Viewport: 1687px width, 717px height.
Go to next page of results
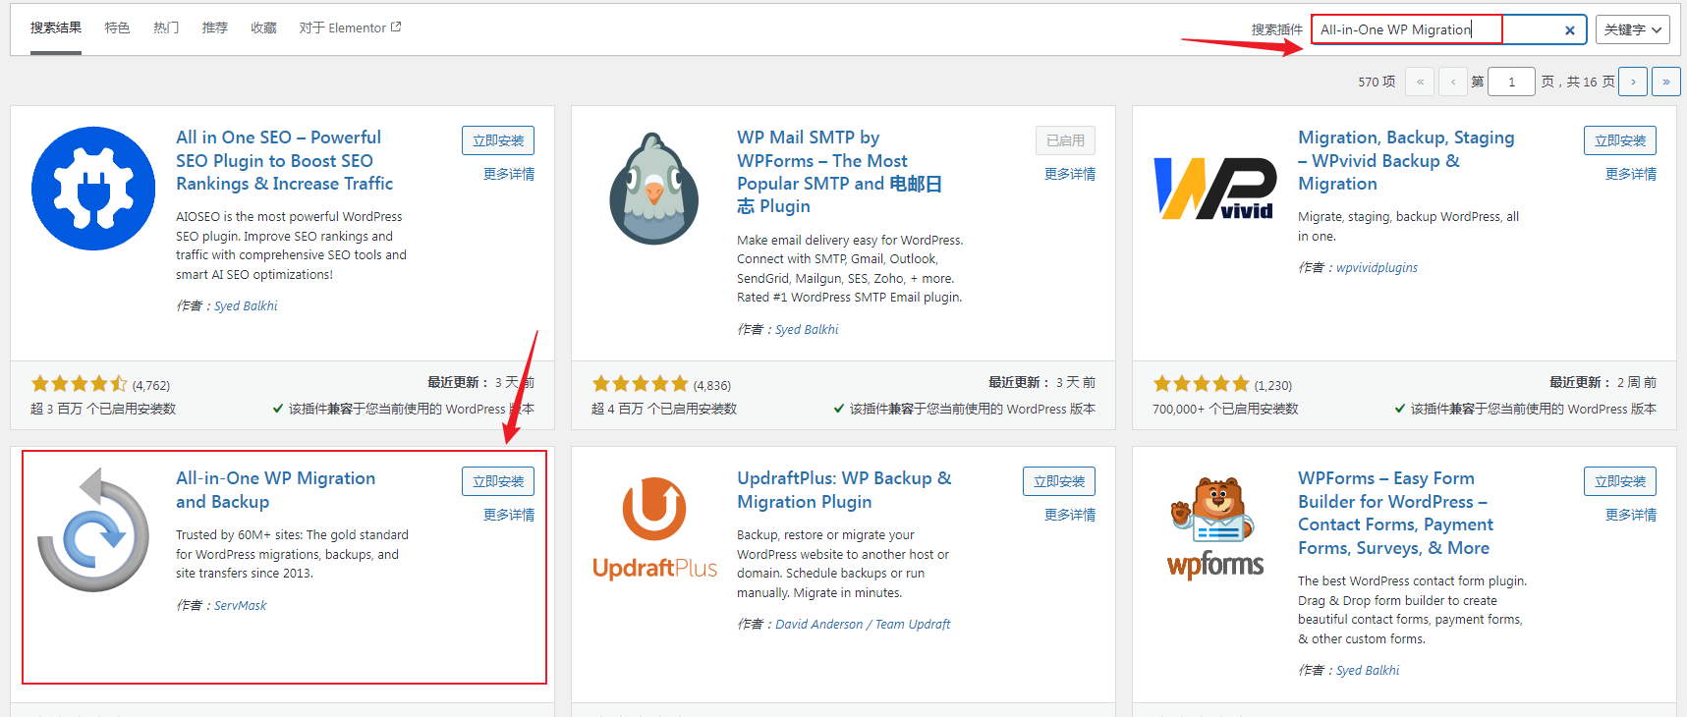pos(1633,82)
